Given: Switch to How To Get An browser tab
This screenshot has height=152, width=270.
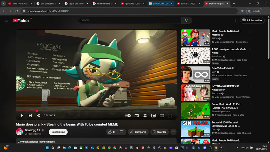Looking at the screenshot, I should pos(18,3).
